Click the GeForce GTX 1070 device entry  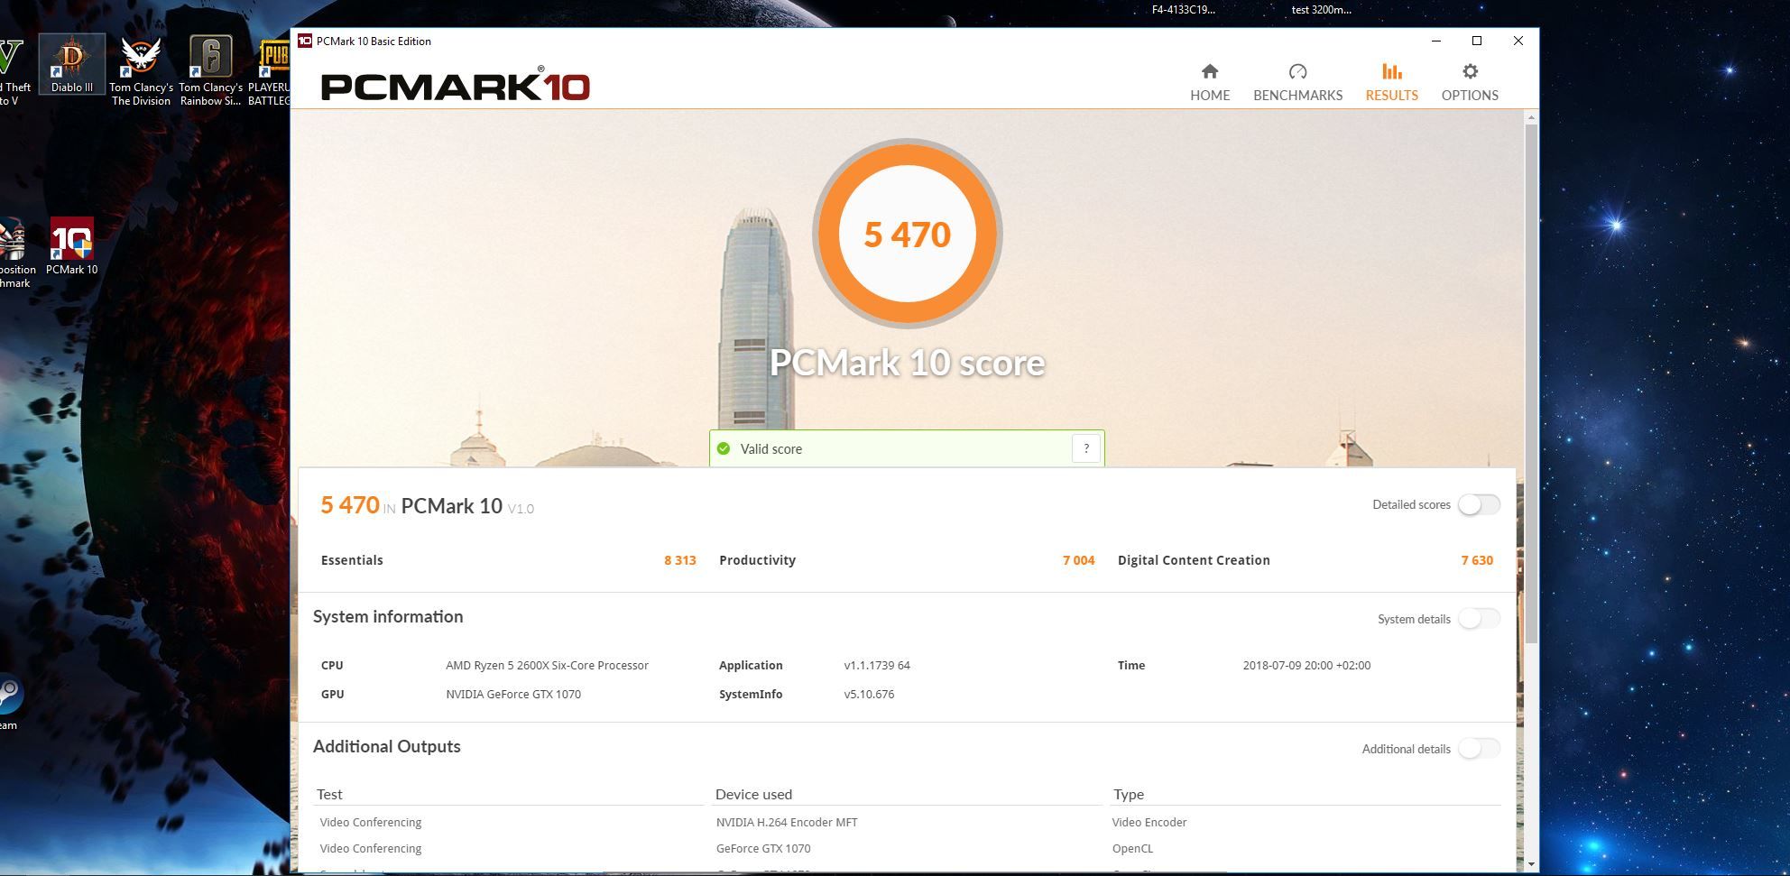pyautogui.click(x=763, y=849)
